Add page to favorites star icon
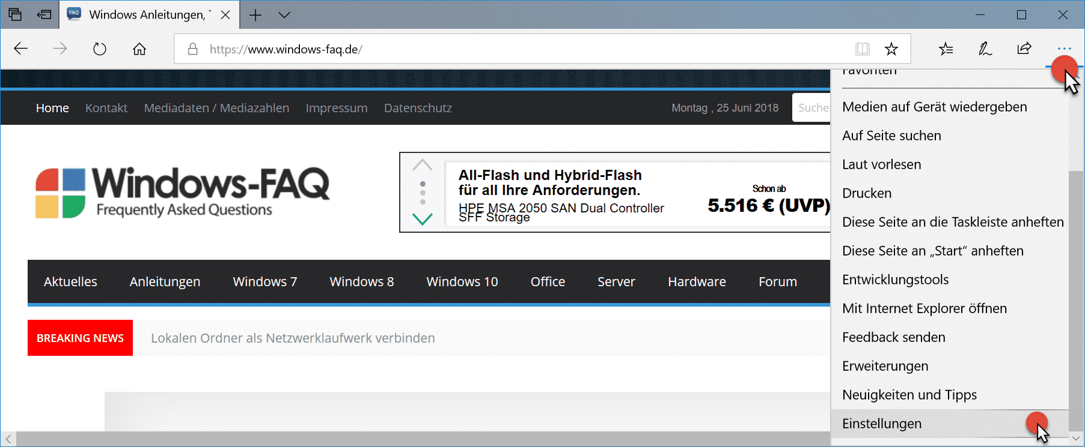Screen dimensions: 1085x447 [891, 49]
